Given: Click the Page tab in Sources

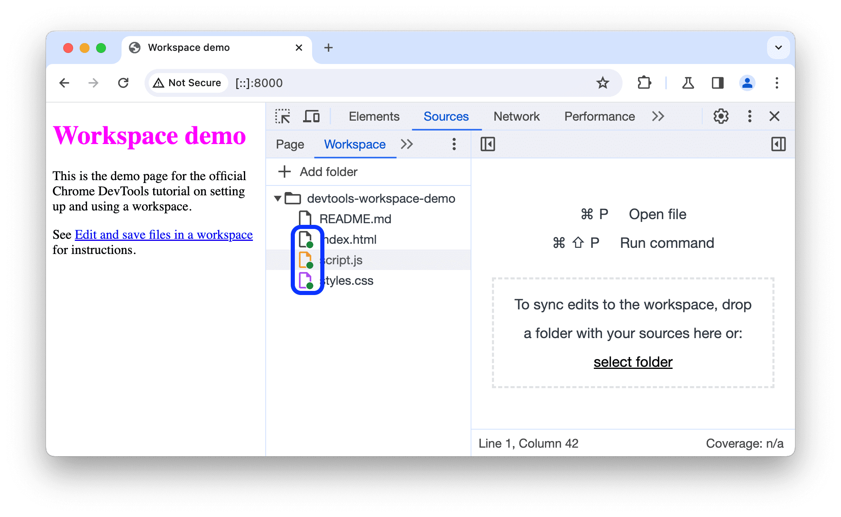Looking at the screenshot, I should tap(291, 144).
